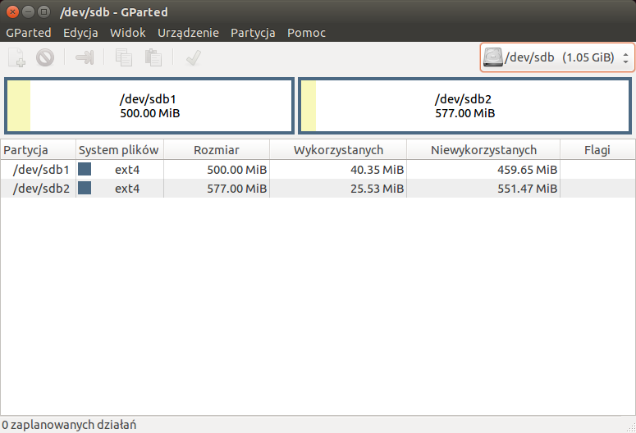Click the Partycja column header
This screenshot has width=636, height=433.
coord(38,150)
